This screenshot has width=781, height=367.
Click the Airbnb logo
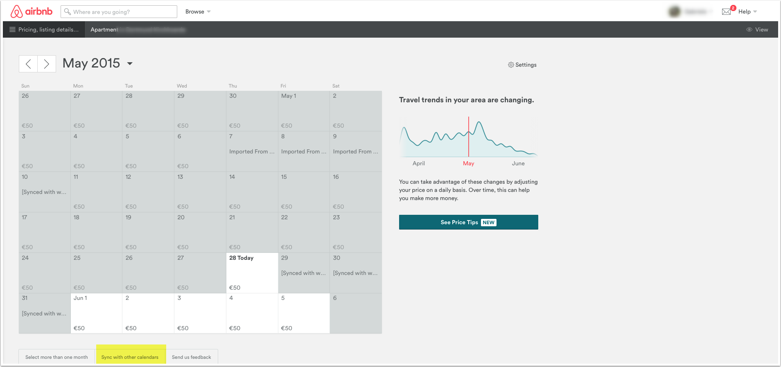(x=32, y=11)
